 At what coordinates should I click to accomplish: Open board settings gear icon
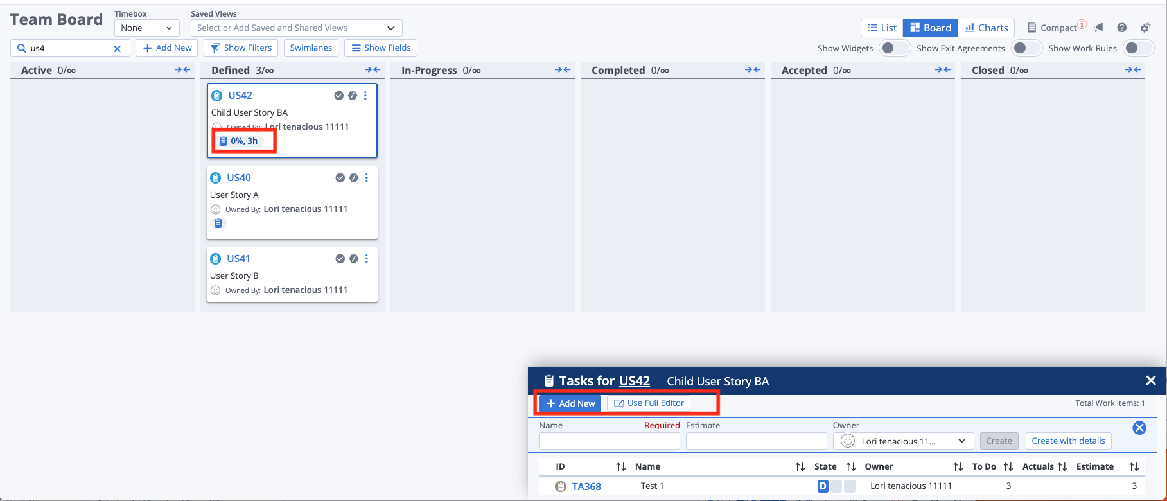point(1145,28)
